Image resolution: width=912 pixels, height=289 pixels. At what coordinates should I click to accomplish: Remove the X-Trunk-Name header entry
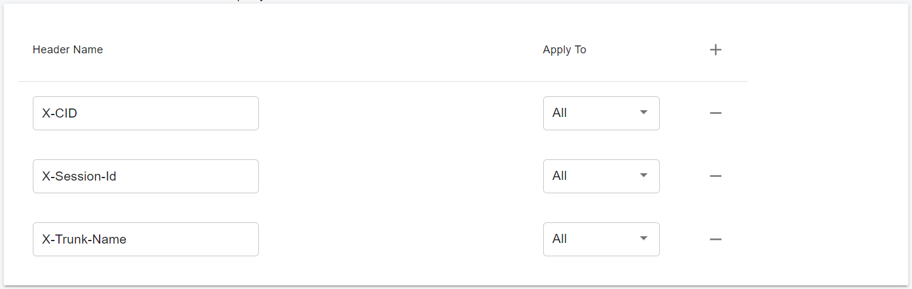pos(716,239)
